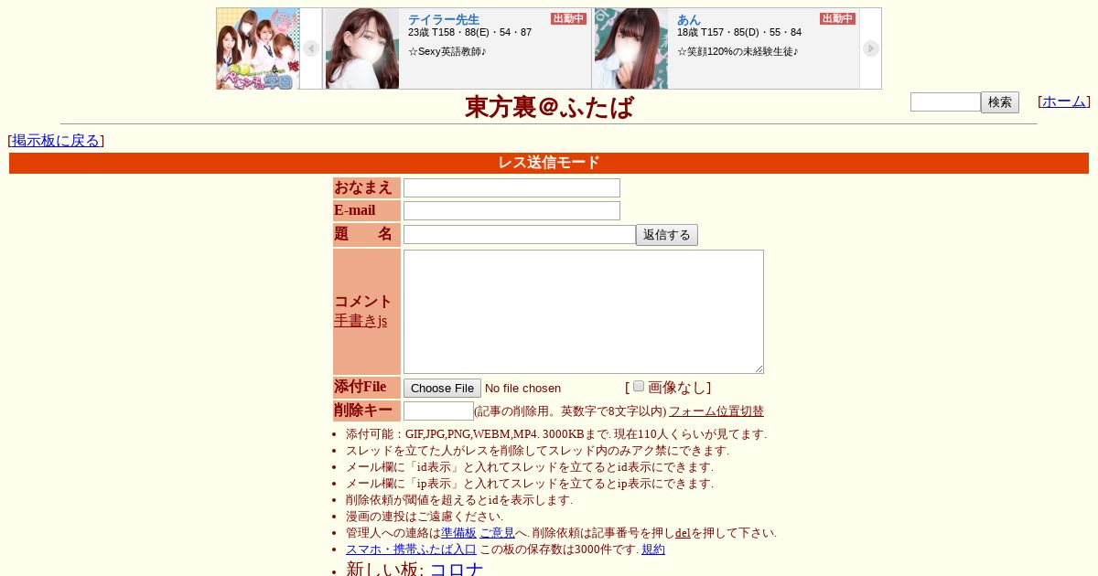Screen dimensions: 1098x576
Task: Submit with 返信する button
Action: (x=667, y=235)
